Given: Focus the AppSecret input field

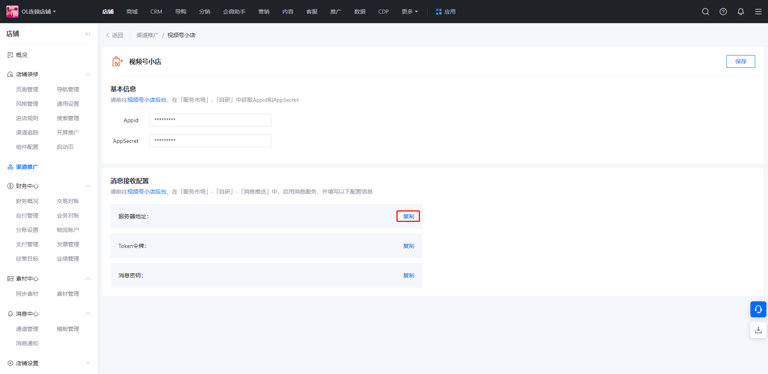Looking at the screenshot, I should click(x=210, y=141).
